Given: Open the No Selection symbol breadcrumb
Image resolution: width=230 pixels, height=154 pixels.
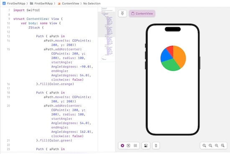Looking at the screenshot, I should (x=92, y=3).
